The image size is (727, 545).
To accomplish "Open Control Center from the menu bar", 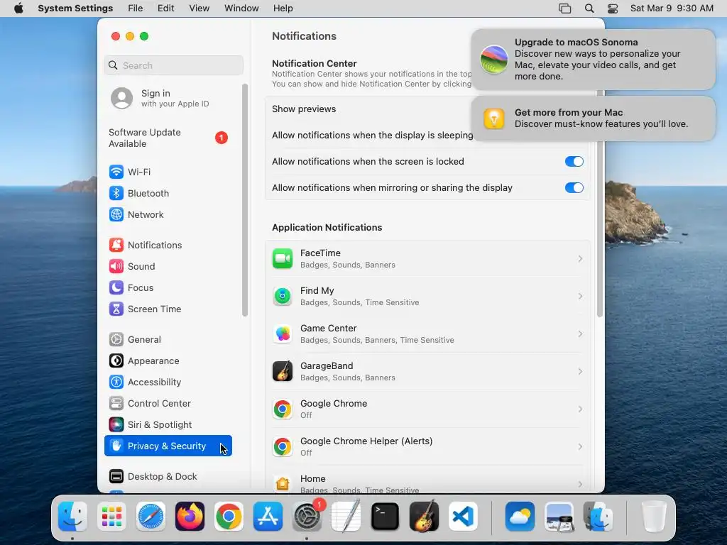I will (x=613, y=9).
